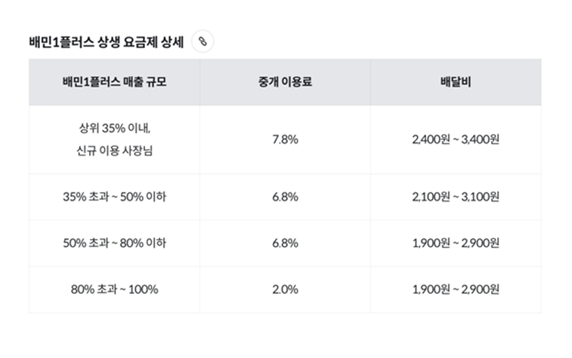Click the 2,100원 ~ 3,100원 delivery fee cell

[456, 197]
